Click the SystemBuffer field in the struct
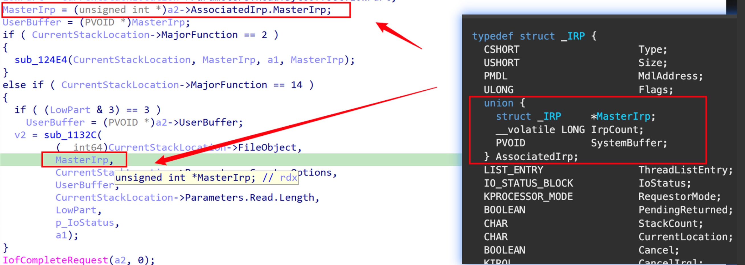The height and width of the screenshot is (265, 745). click(x=628, y=143)
